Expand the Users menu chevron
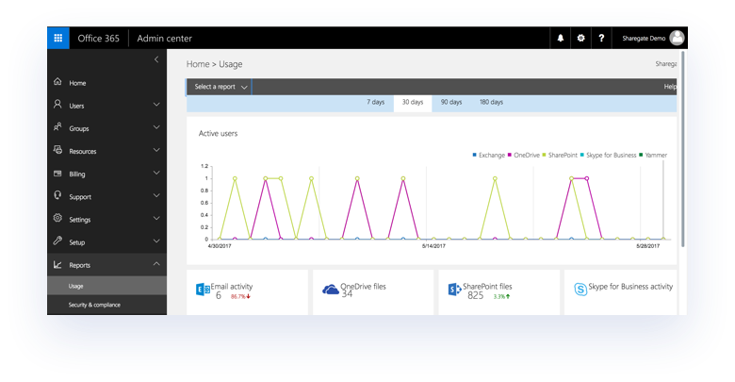The image size is (735, 382). [156, 104]
